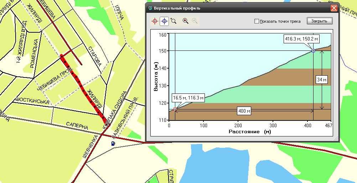Click the zoom in magnifier icon
The image size is (357, 183).
(185, 21)
